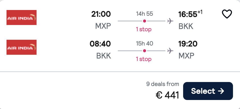Click the € 441 price
240x109 pixels.
point(167,95)
